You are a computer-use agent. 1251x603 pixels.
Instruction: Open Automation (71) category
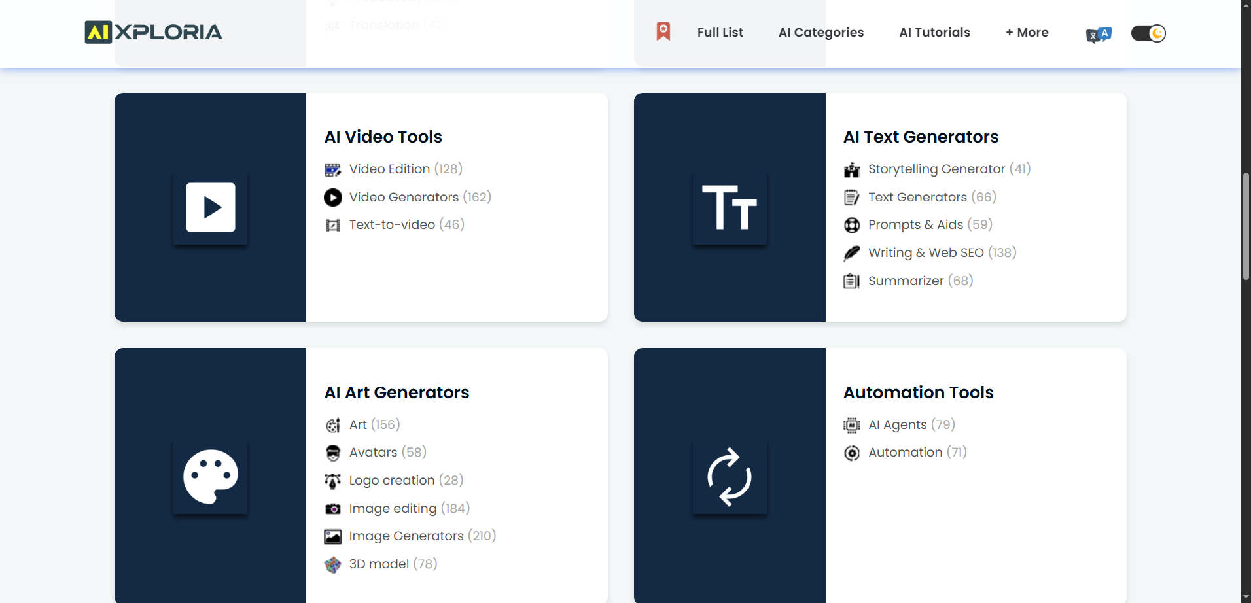[x=917, y=452]
